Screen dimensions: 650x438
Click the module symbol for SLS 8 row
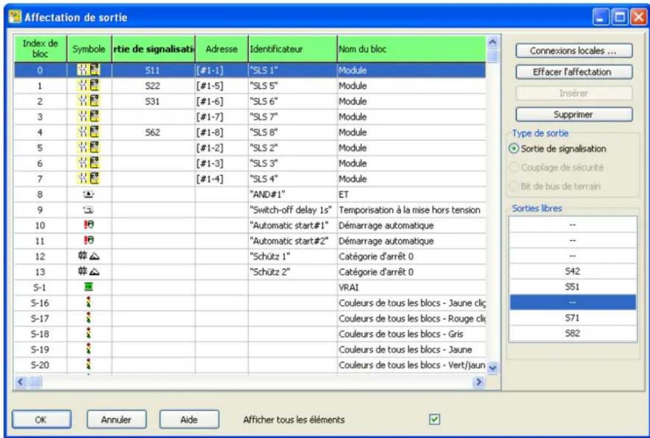(x=89, y=132)
